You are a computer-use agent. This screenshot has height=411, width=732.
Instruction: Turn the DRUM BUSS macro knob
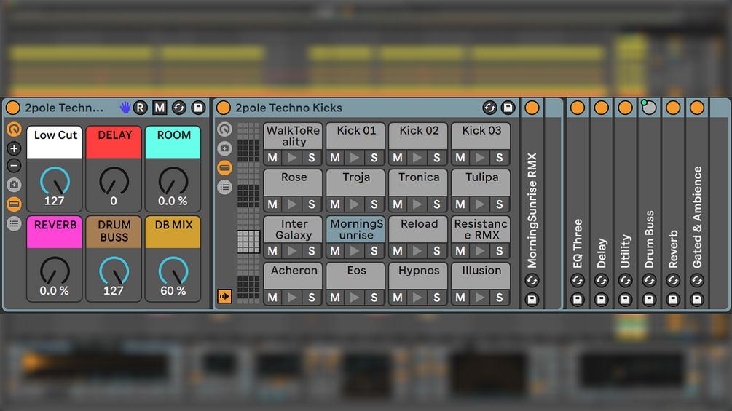114,271
